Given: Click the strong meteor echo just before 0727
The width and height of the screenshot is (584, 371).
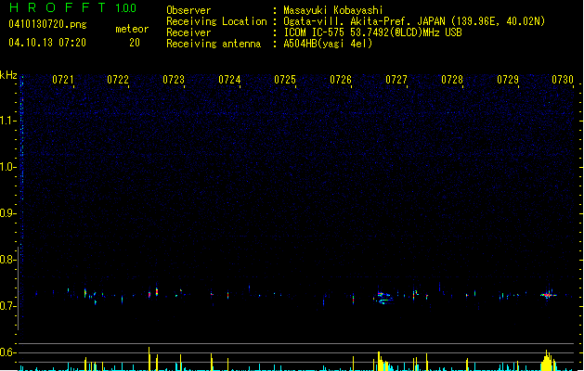Looking at the screenshot, I should coord(383,298).
